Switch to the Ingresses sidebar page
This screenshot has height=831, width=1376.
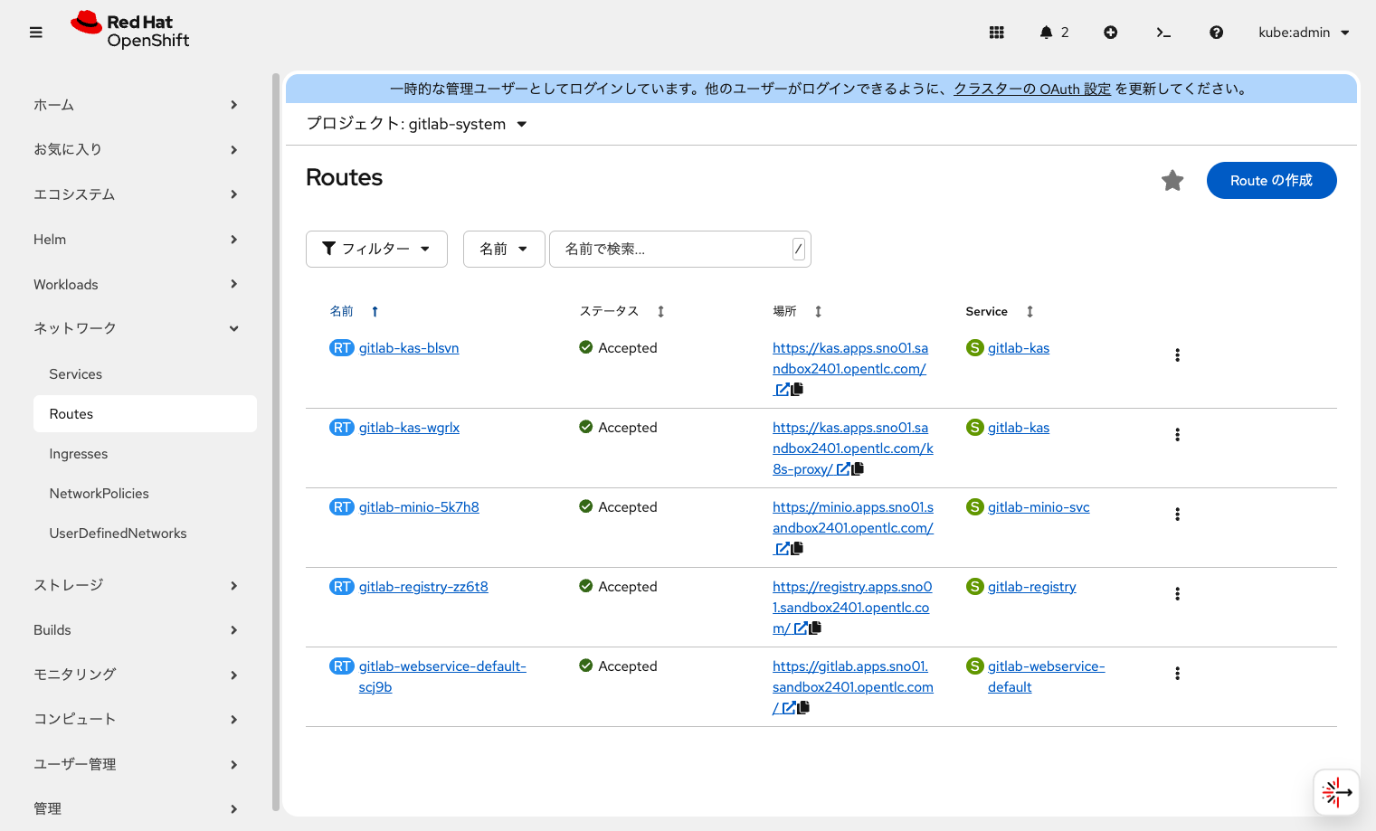coord(78,453)
